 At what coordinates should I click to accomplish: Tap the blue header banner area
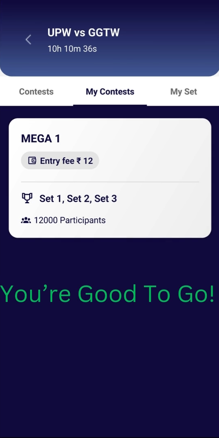[x=109, y=38]
